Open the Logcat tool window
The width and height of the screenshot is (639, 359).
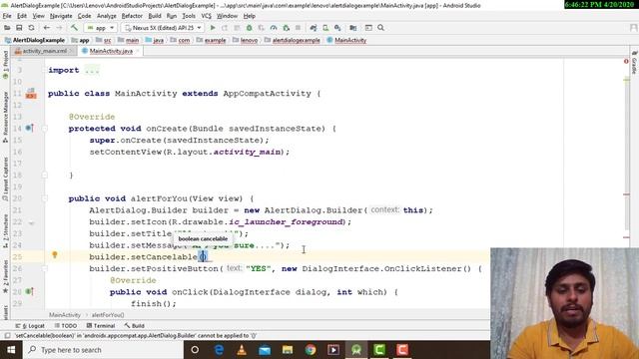[30, 326]
